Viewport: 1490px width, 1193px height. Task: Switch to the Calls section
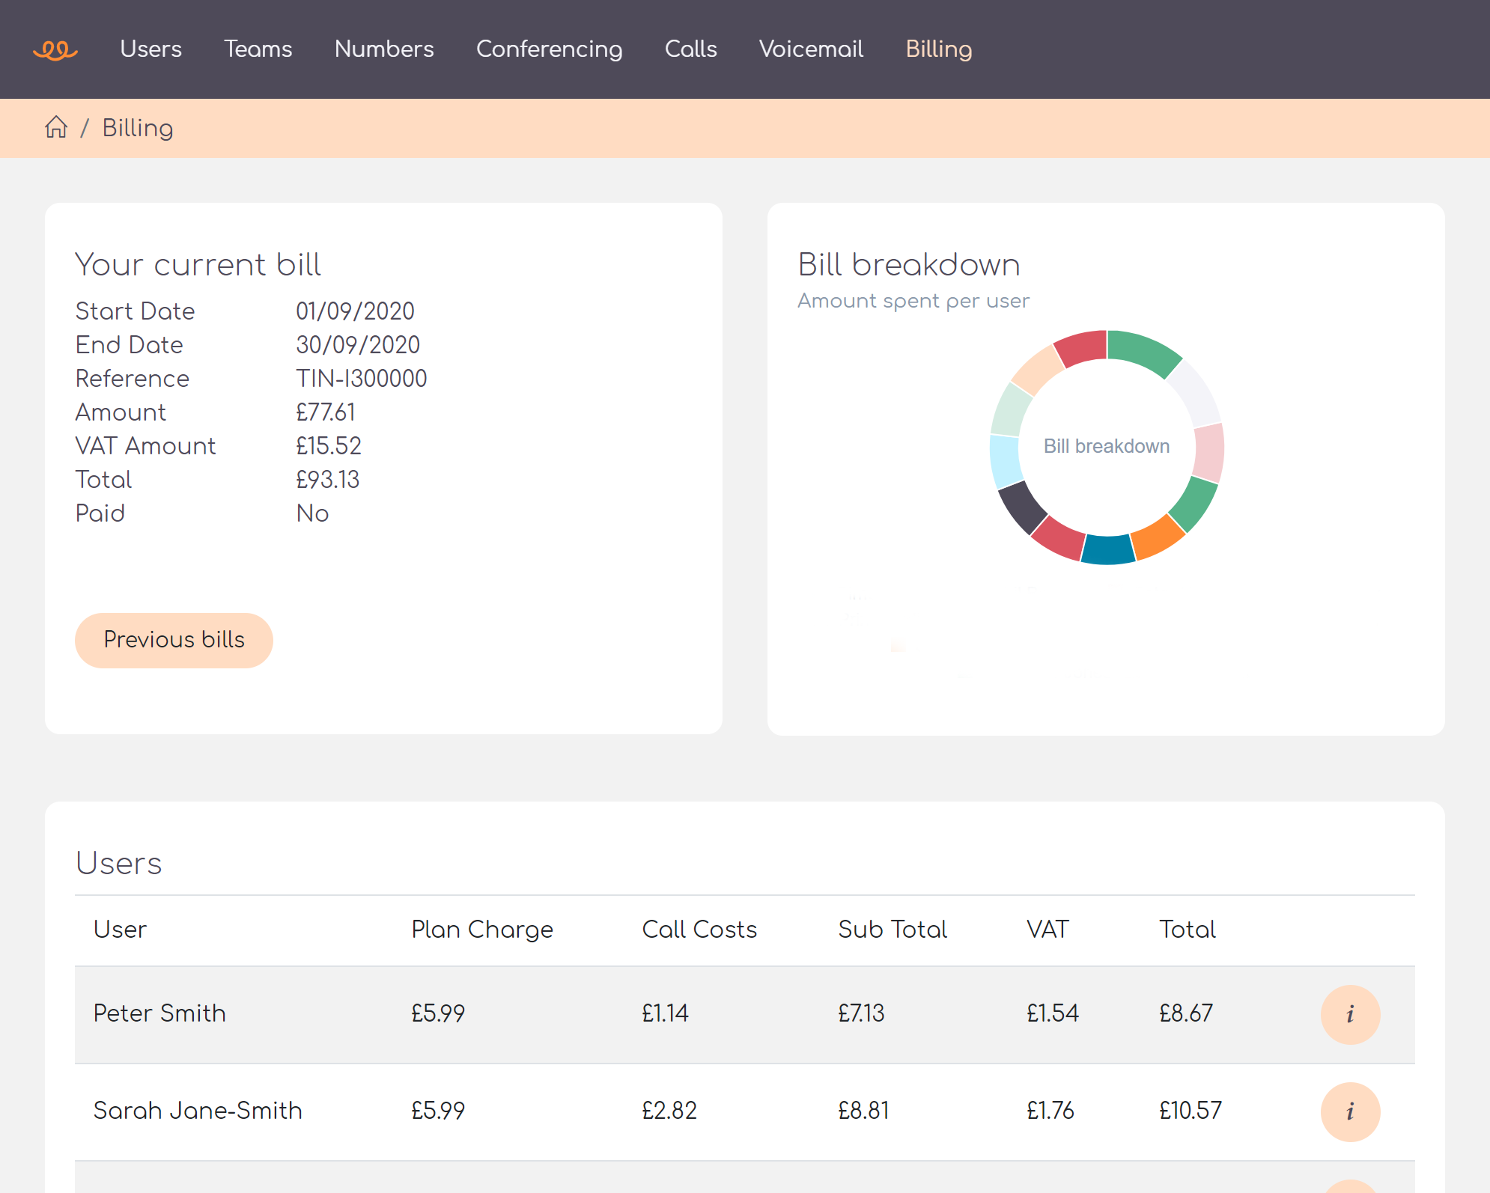coord(691,49)
